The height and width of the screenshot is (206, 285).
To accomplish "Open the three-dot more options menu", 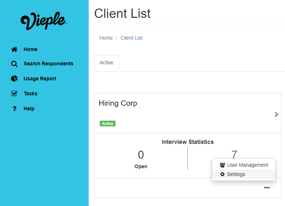I will pyautogui.click(x=267, y=187).
